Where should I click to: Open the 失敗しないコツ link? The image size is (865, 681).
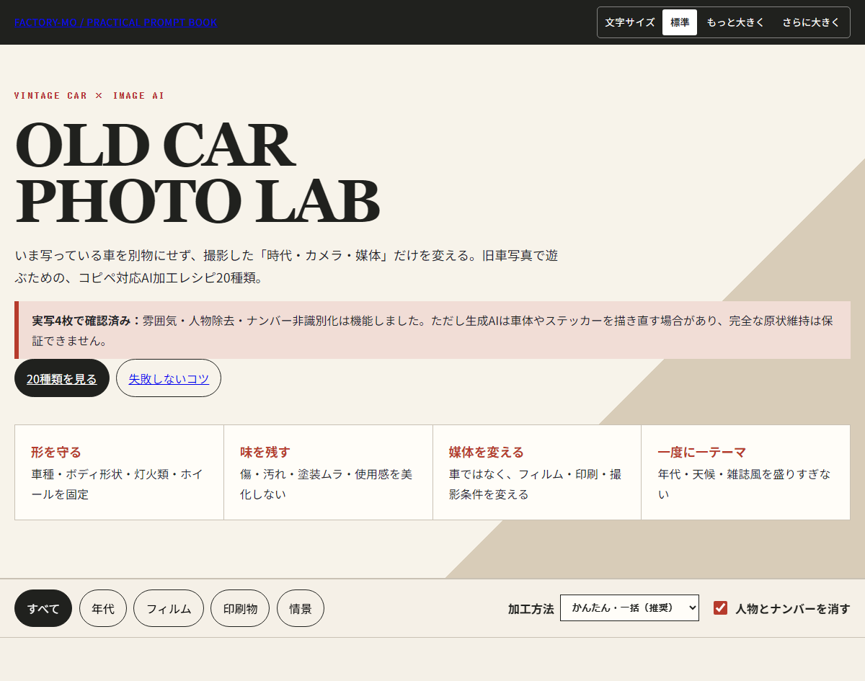click(169, 378)
